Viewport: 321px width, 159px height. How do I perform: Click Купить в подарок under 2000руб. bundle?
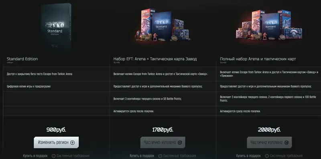248,156
